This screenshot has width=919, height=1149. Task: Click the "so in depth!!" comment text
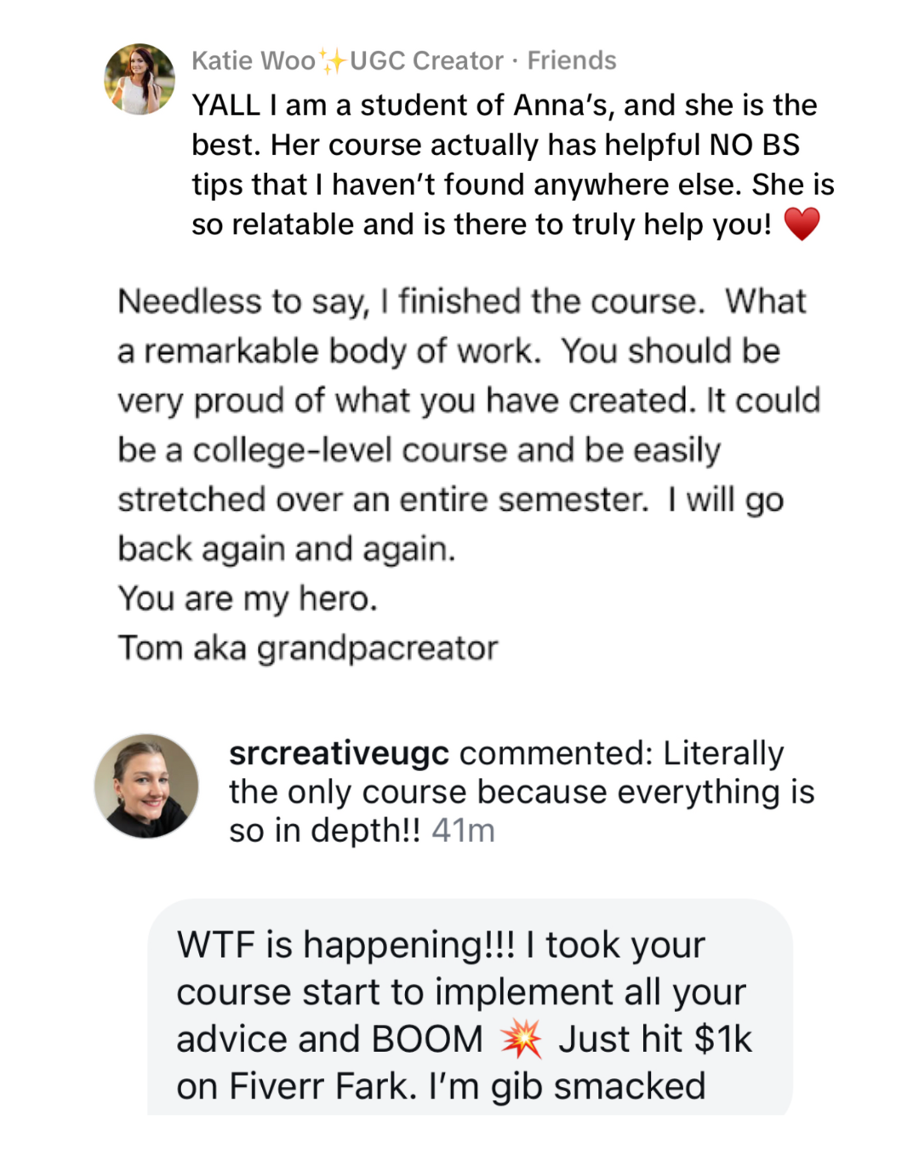point(325,831)
